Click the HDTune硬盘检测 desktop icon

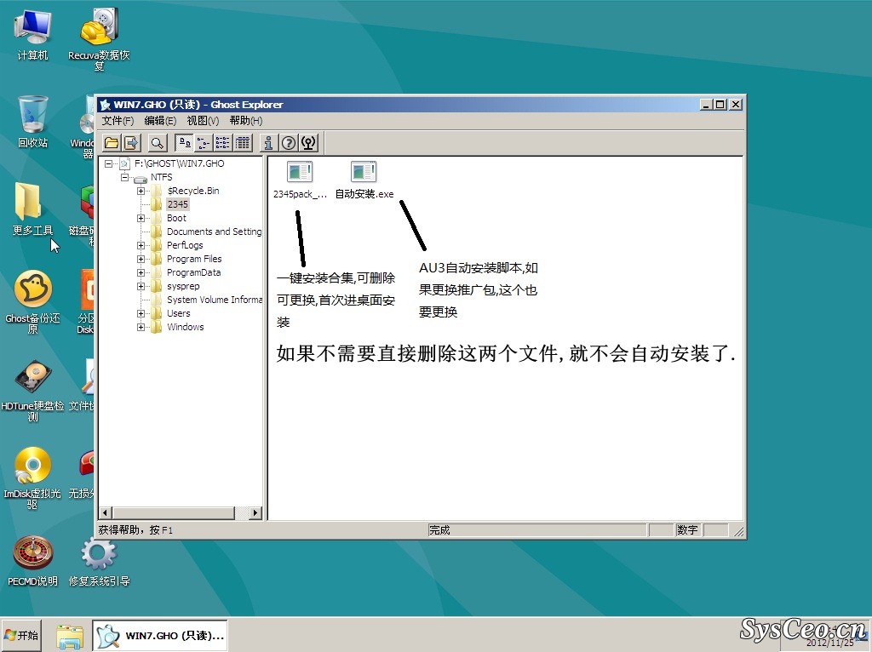[33, 390]
